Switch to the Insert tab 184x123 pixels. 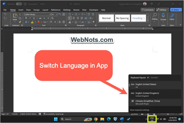click(x=21, y=10)
